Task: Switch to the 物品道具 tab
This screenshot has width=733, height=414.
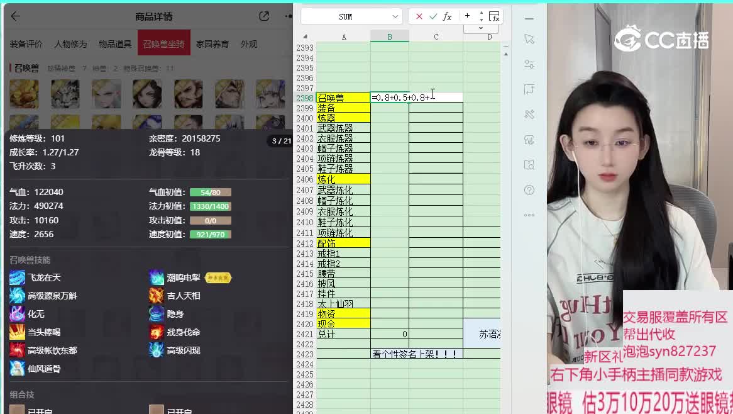Action: pyautogui.click(x=115, y=44)
